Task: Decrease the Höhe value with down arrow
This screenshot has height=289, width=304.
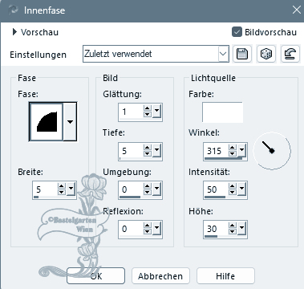Action: [233, 231]
